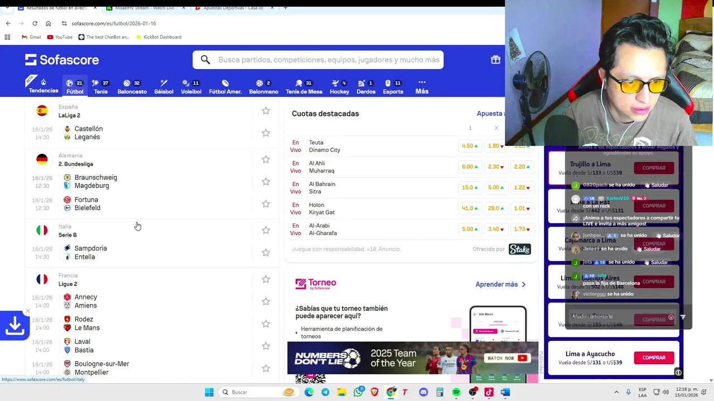Toggle favorite star for LaLiga 2

[266, 111]
